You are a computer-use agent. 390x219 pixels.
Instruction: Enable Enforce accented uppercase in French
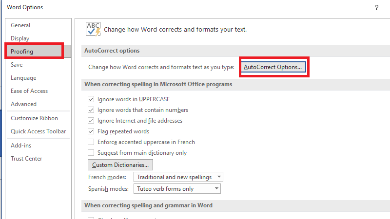[x=91, y=142]
